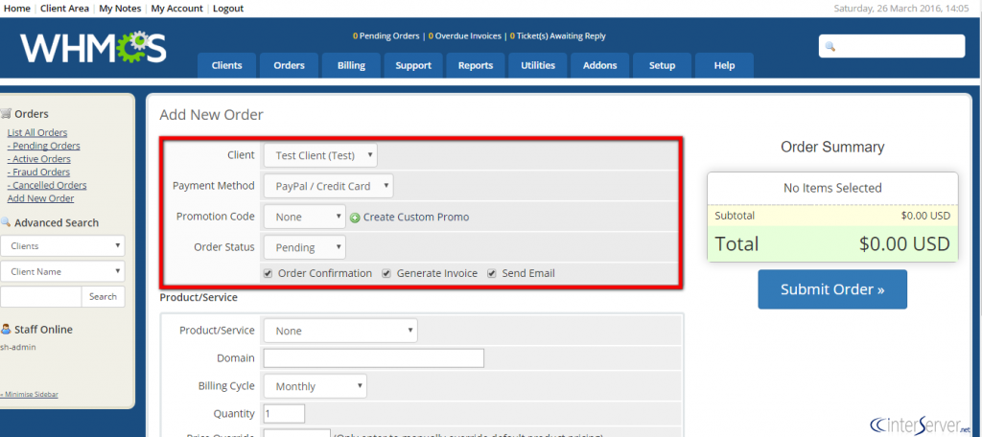Screen dimensions: 982x437
Task: Open List All Orders in sidebar
Action: point(37,132)
